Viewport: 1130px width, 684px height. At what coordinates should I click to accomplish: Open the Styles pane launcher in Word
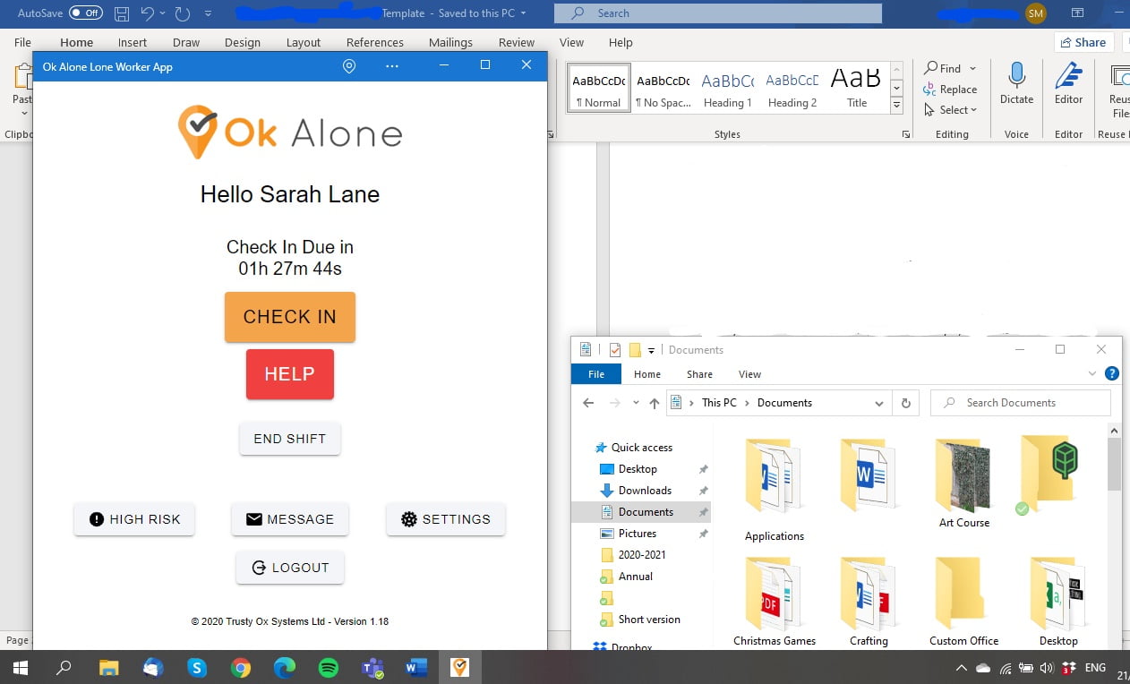point(906,134)
